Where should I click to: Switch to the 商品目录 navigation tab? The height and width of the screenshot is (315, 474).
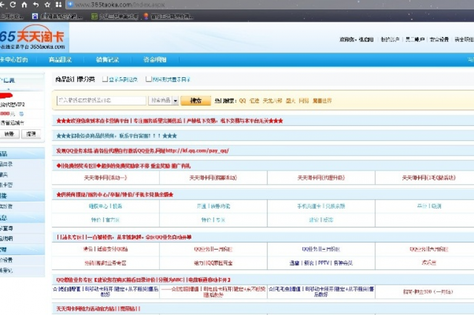coord(60,60)
